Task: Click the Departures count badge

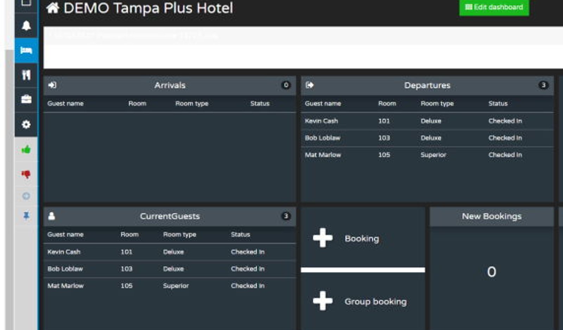Action: point(543,85)
